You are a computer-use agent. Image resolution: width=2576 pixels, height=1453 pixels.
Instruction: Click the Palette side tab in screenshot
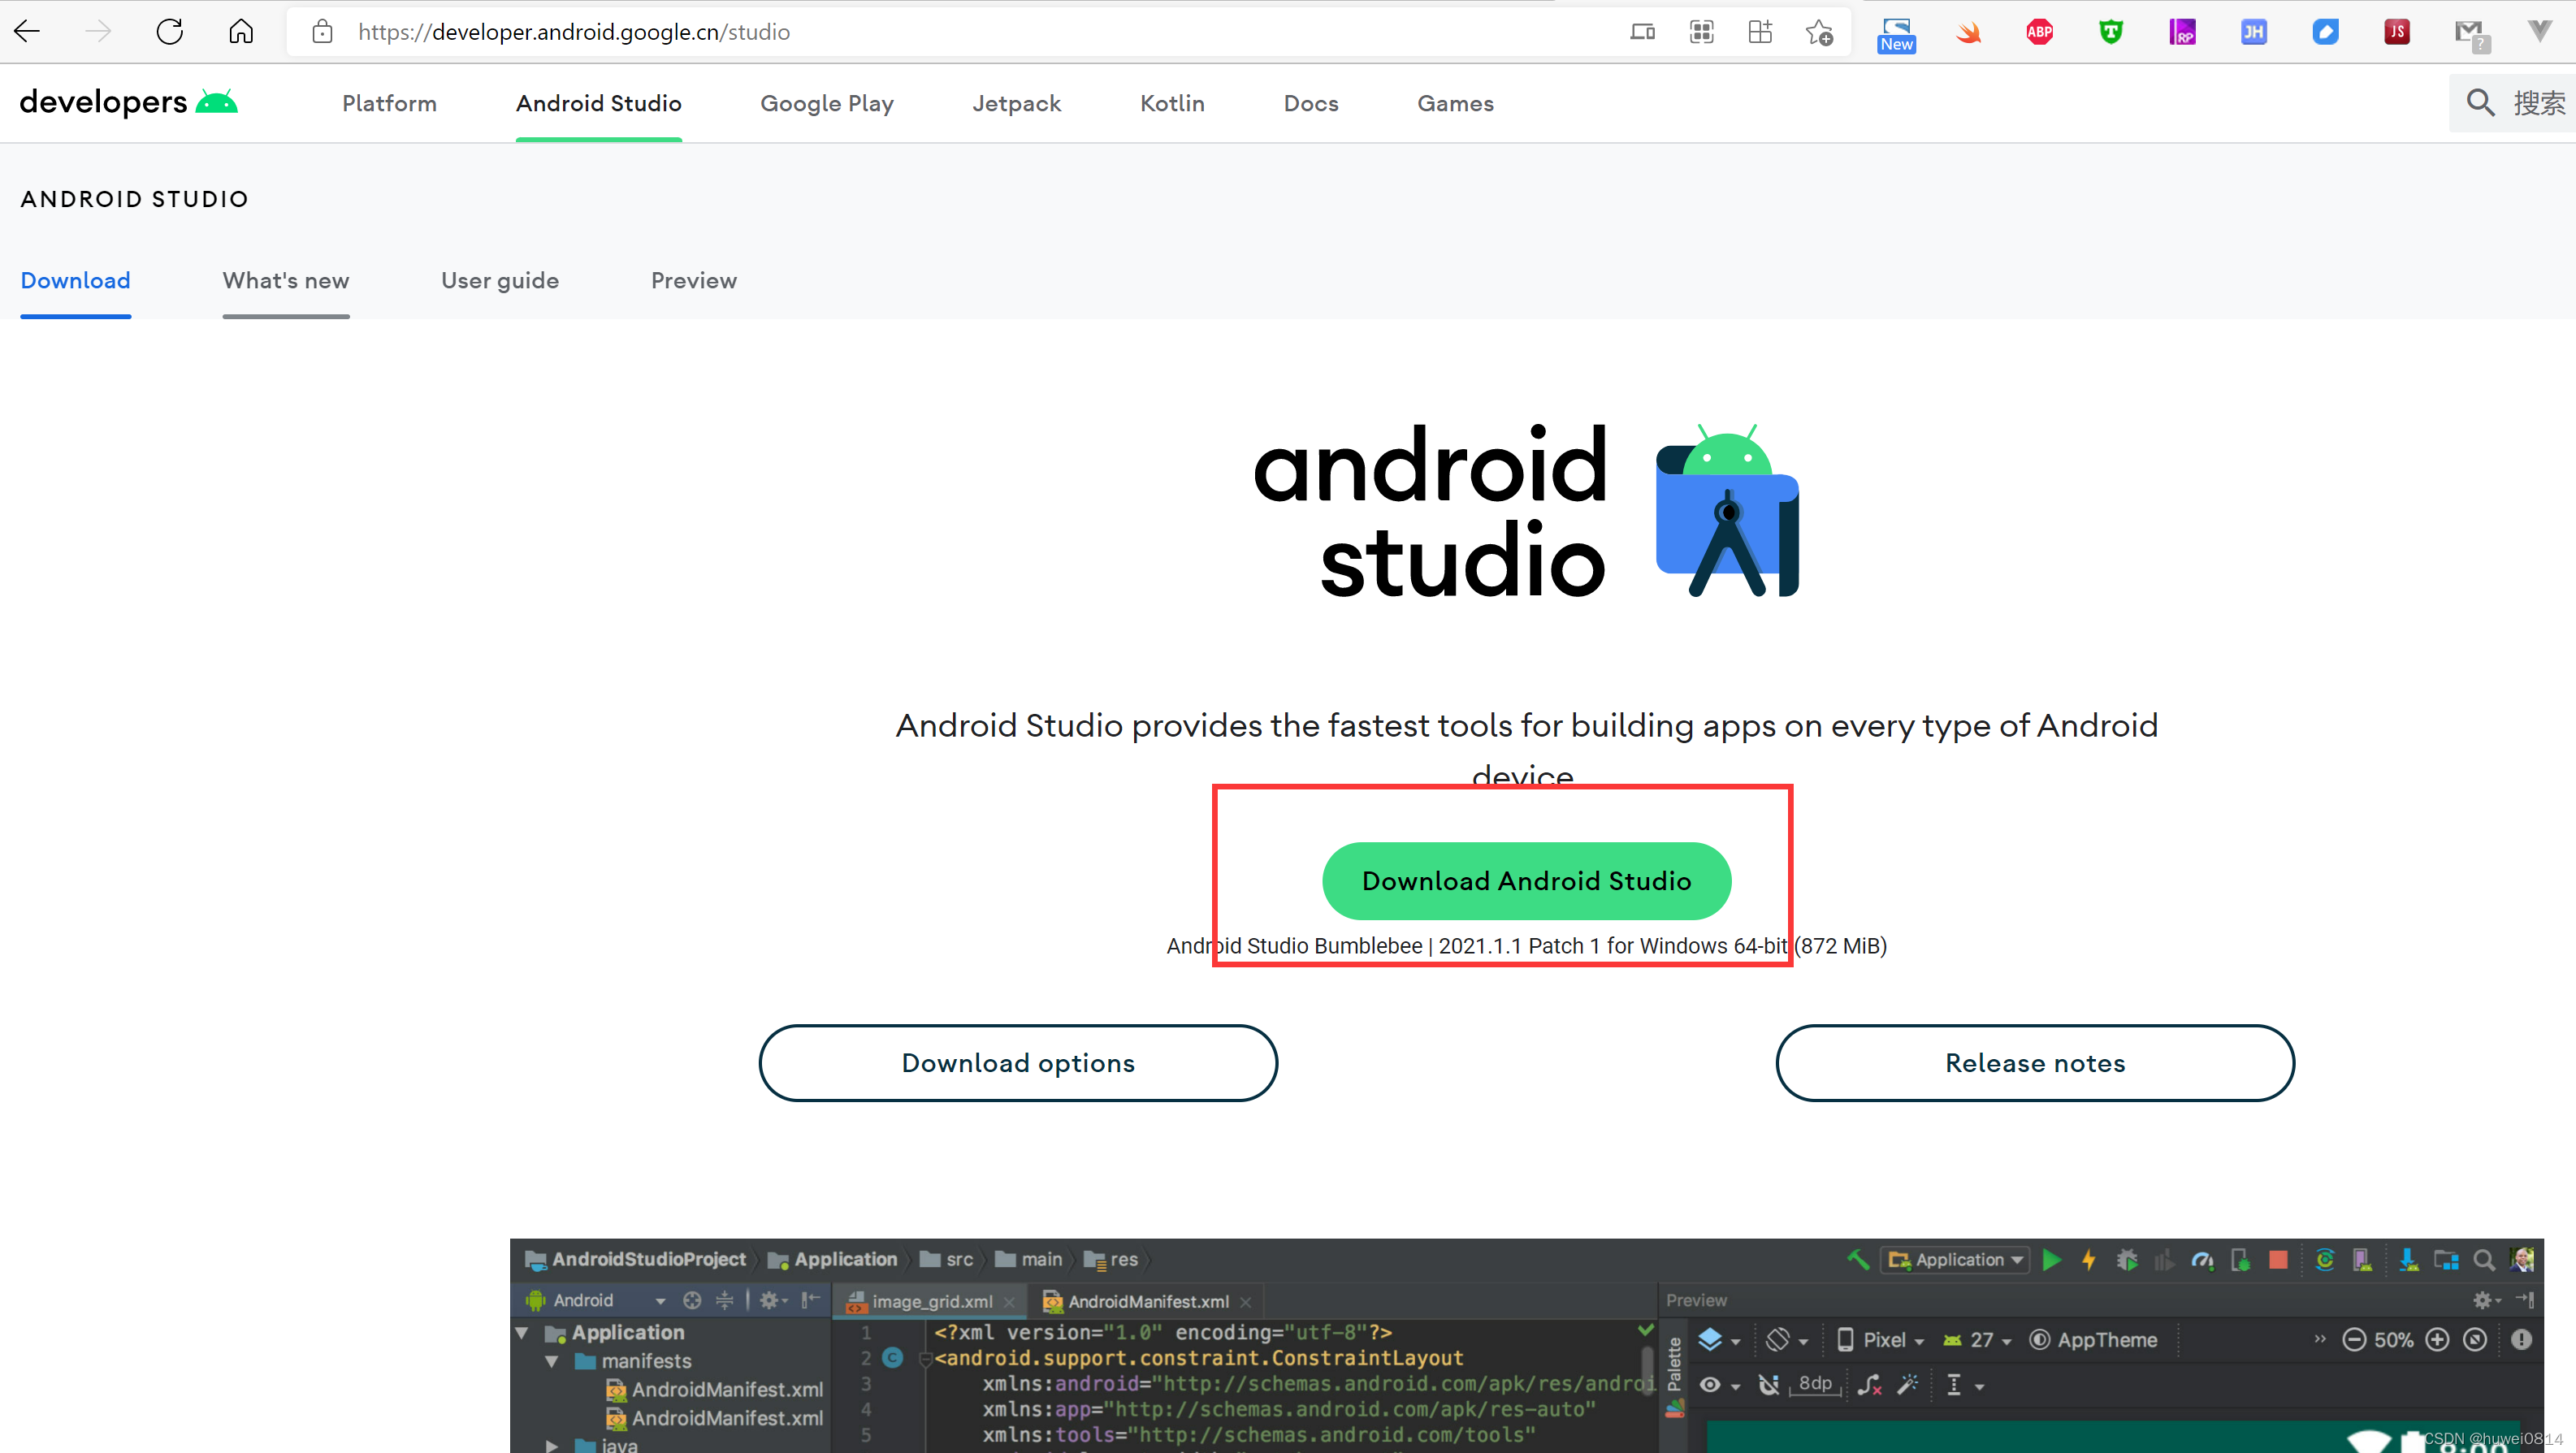click(x=1675, y=1377)
